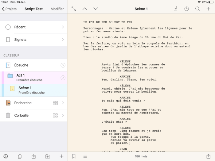The width and height of the screenshot is (215, 161).
Task: Open Signets bookmarks list
Action: (33, 40)
